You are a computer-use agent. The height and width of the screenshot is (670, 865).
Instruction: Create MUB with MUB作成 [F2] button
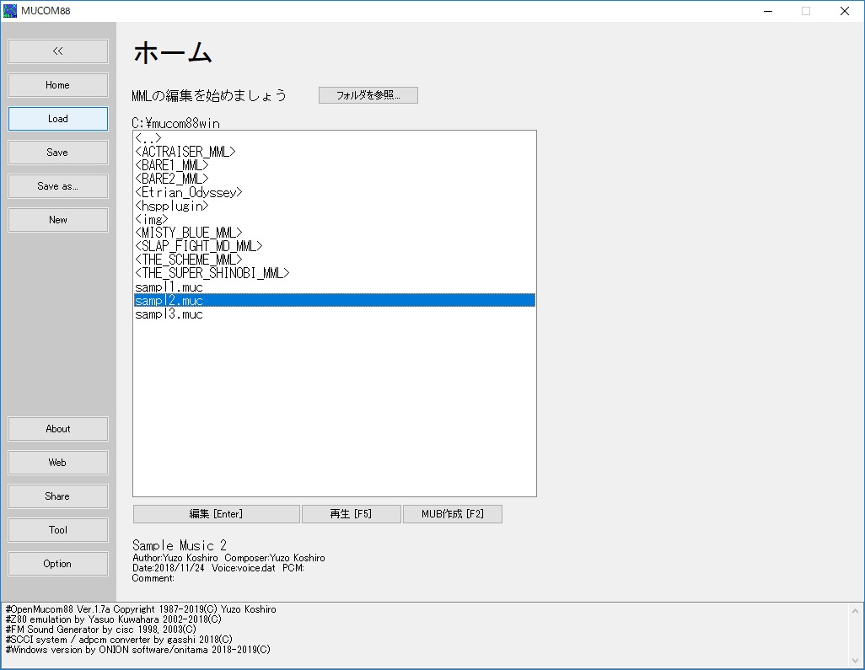pos(453,513)
